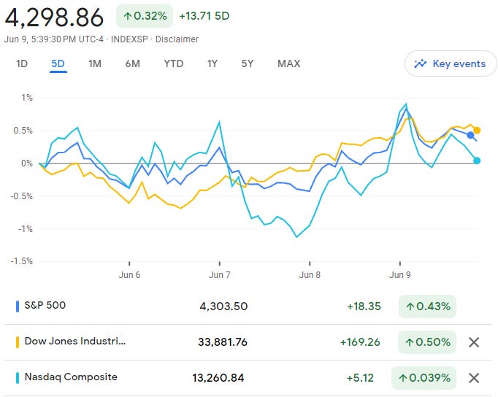498x397 pixels.
Task: Click the Dow Jones value 33,881.76
Action: (x=223, y=342)
